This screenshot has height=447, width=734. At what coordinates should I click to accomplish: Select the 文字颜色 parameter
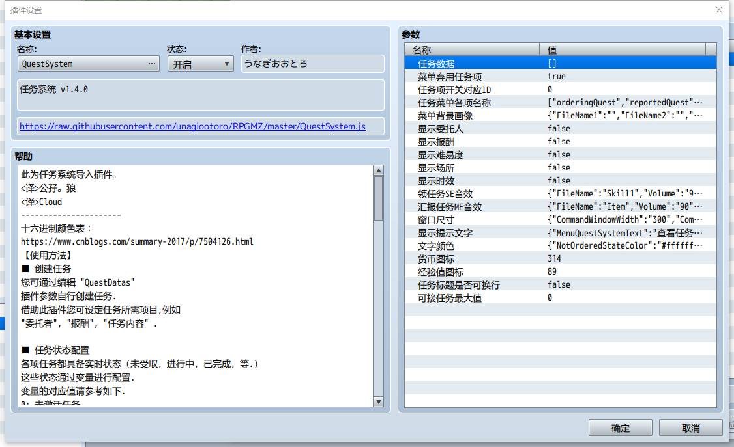pyautogui.click(x=561, y=246)
